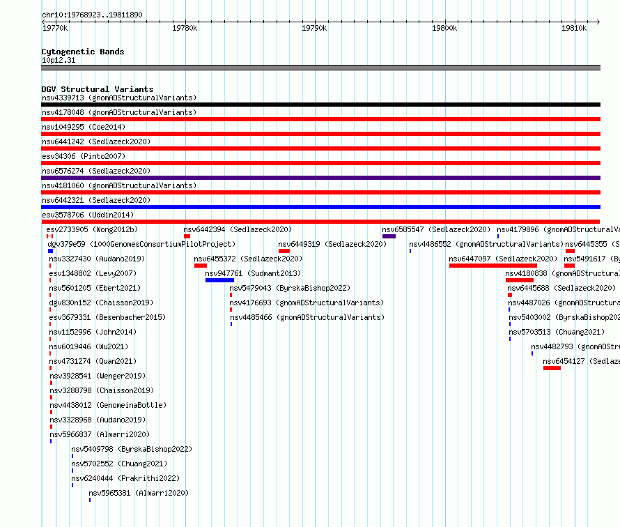Image resolution: width=620 pixels, height=527 pixels.
Task: Click the 19780k ruler mark
Action: pyautogui.click(x=185, y=28)
